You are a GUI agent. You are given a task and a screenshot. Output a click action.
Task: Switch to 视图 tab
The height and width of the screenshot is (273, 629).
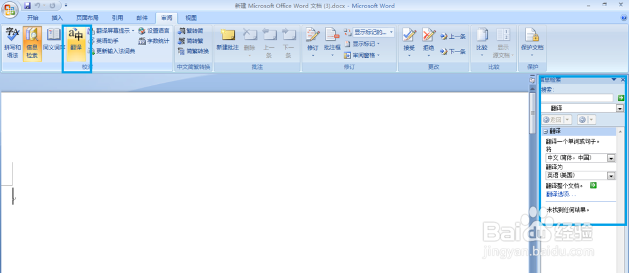pos(191,18)
